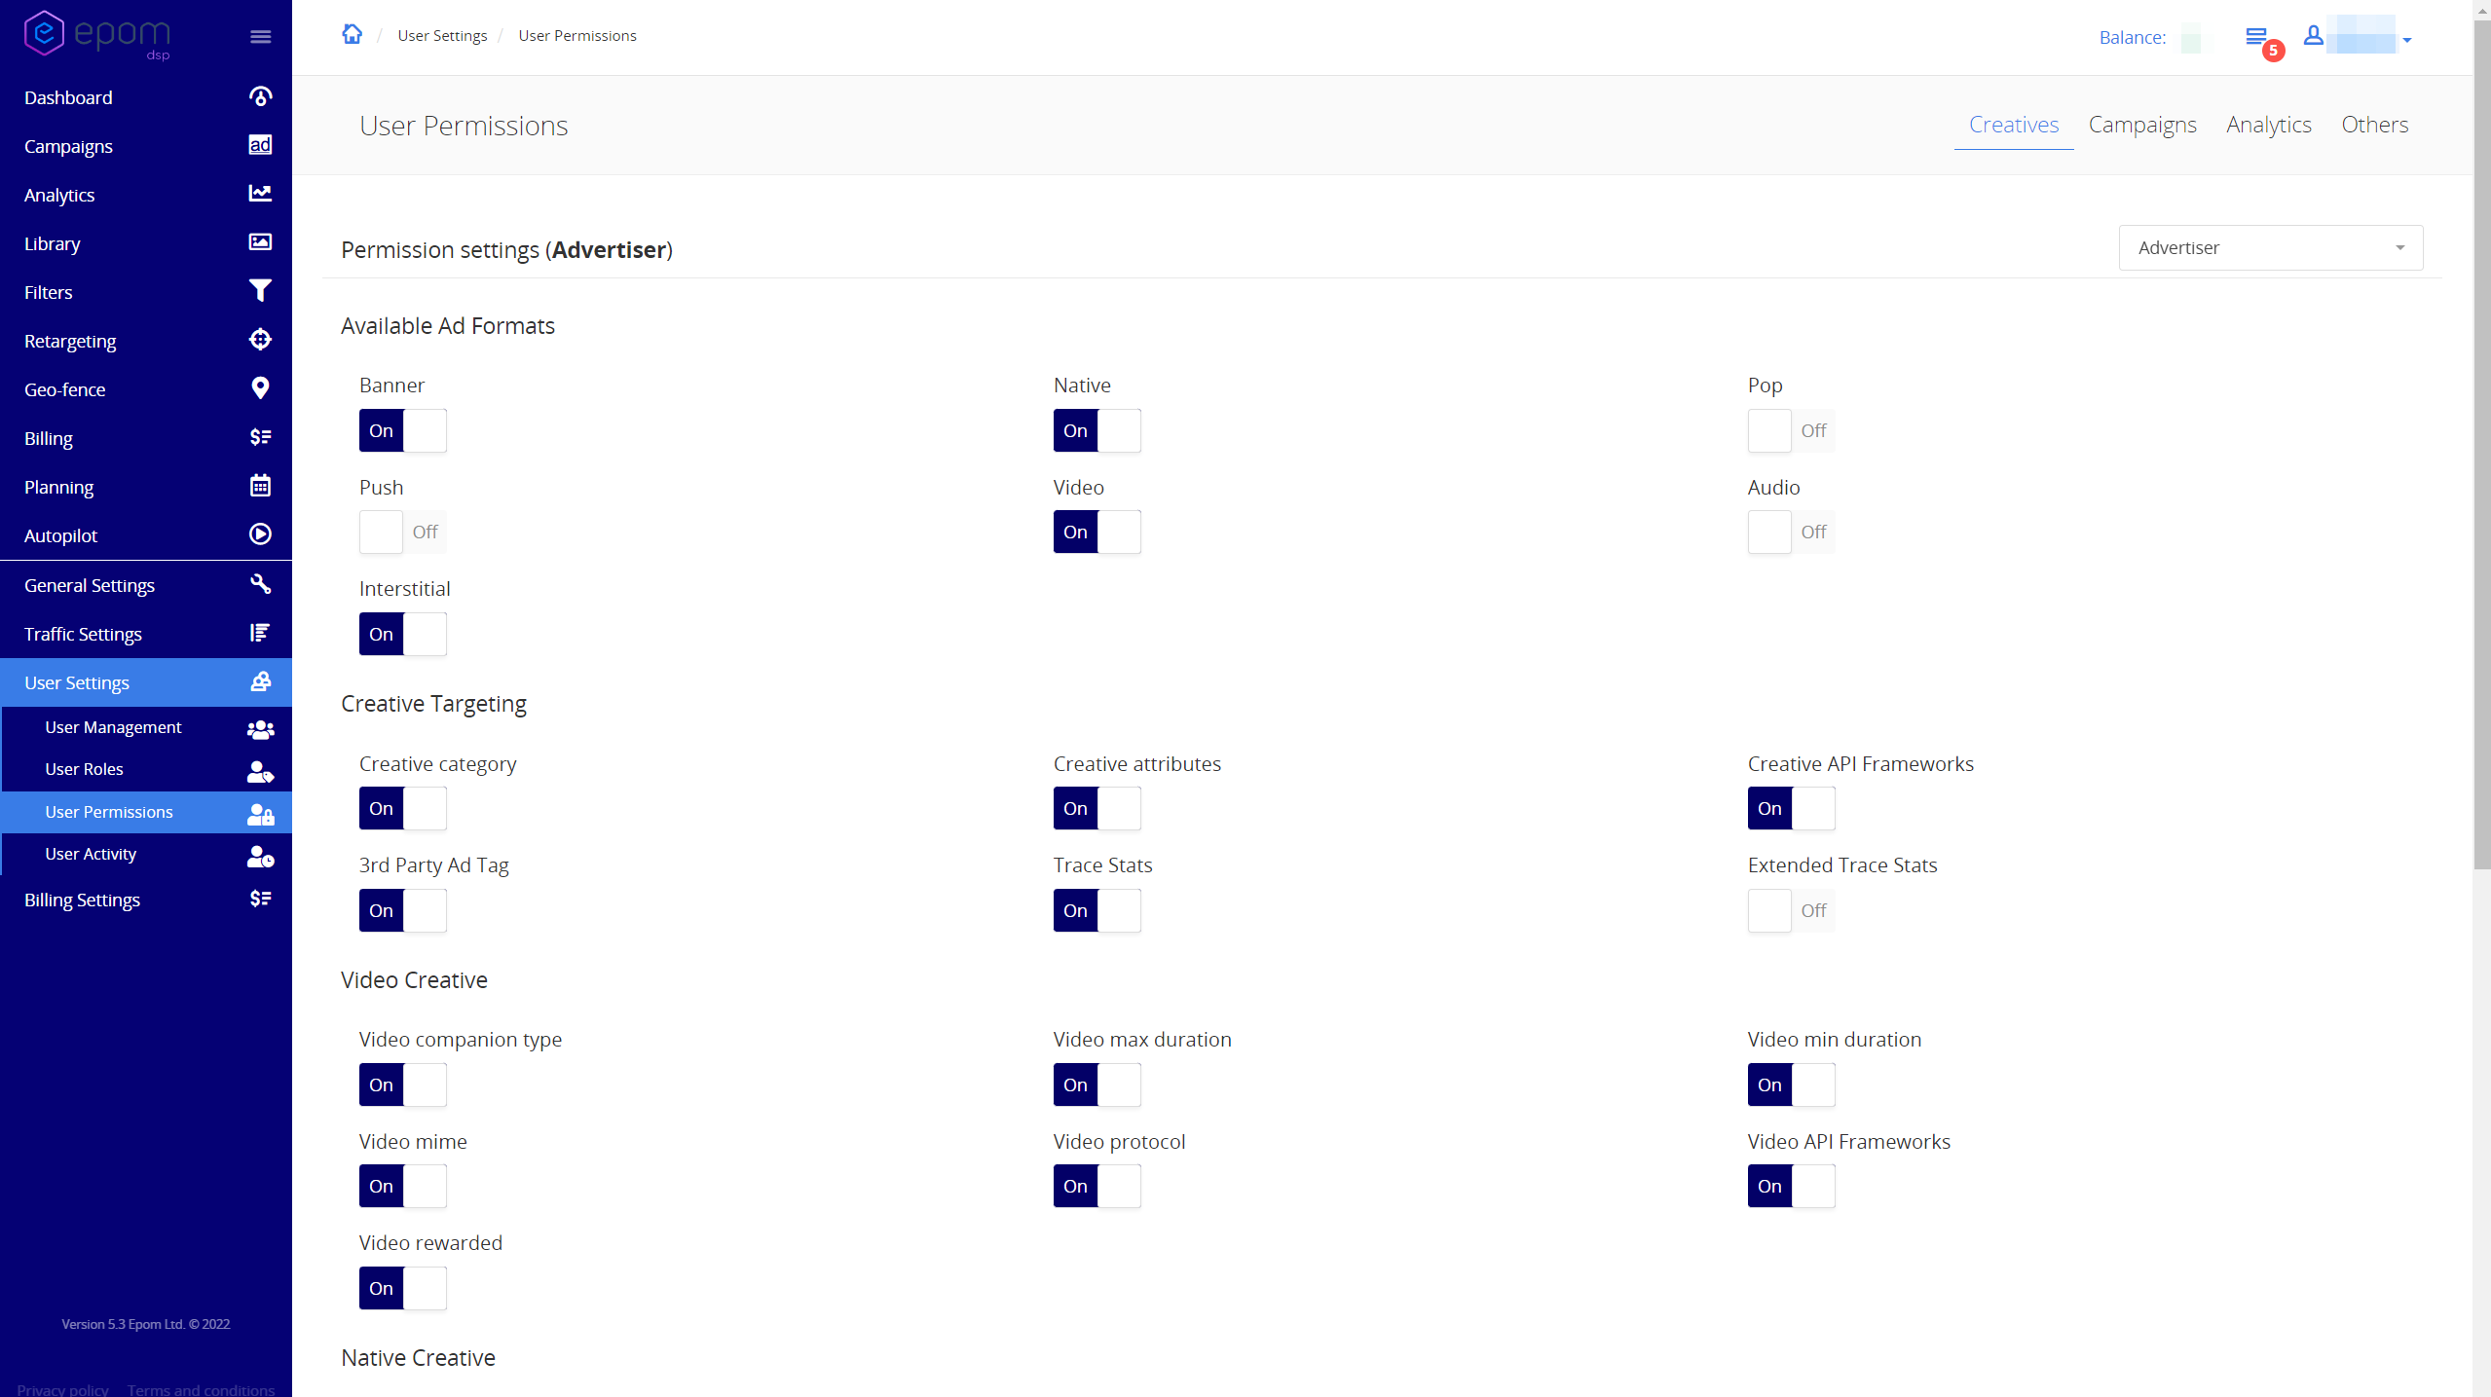Viewport: 2491px width, 1397px height.
Task: Enable the Pop ad format toggle
Action: point(1790,430)
